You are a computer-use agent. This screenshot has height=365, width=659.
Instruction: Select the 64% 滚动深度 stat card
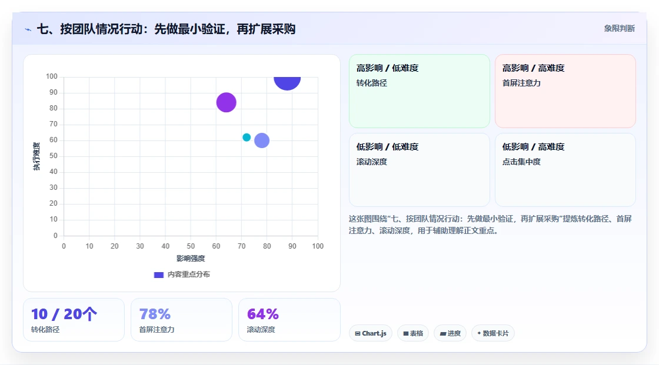[x=289, y=320]
